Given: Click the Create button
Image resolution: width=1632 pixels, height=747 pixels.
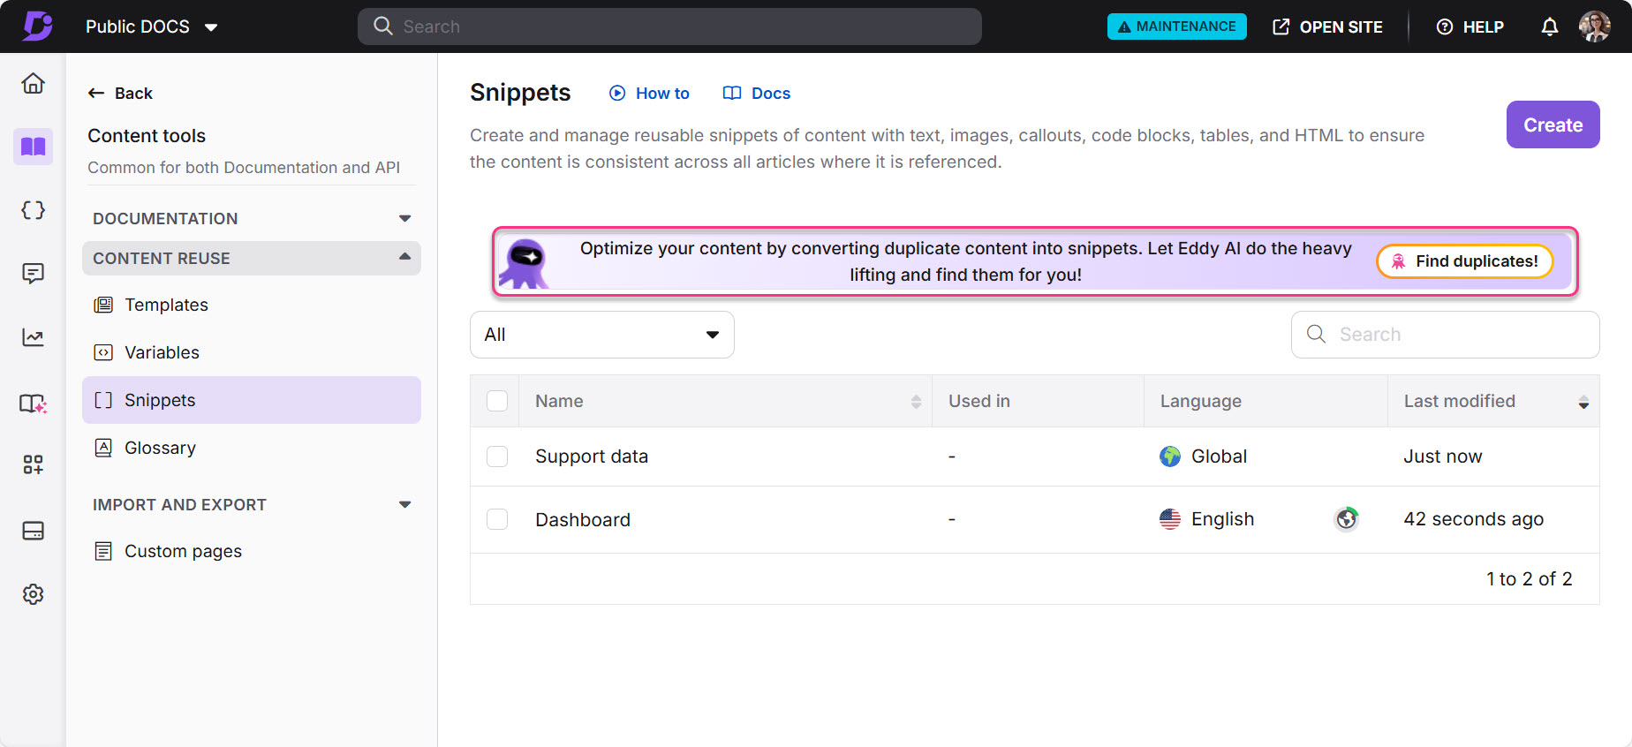Looking at the screenshot, I should click(1553, 124).
